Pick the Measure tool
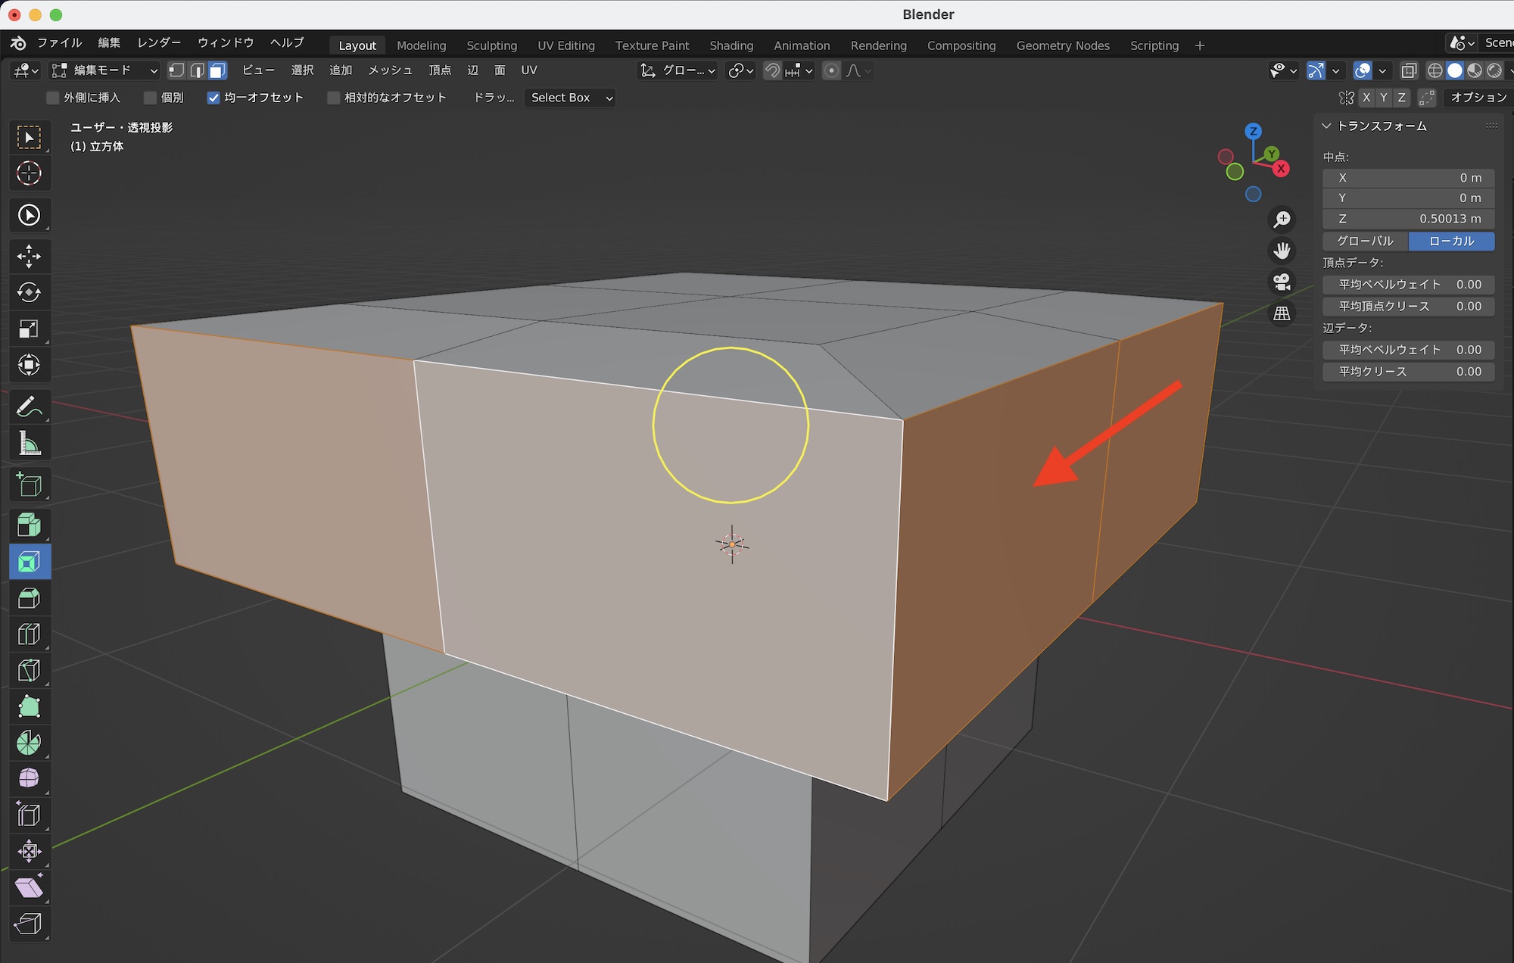The image size is (1514, 963). click(x=29, y=444)
